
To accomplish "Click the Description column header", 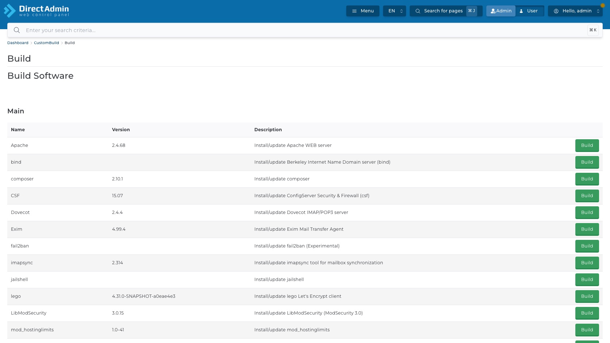I will click(x=268, y=130).
